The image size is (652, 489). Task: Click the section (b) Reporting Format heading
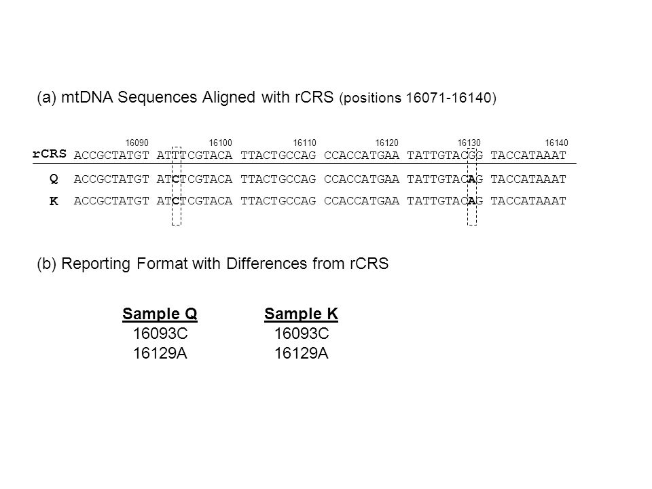[x=213, y=264]
